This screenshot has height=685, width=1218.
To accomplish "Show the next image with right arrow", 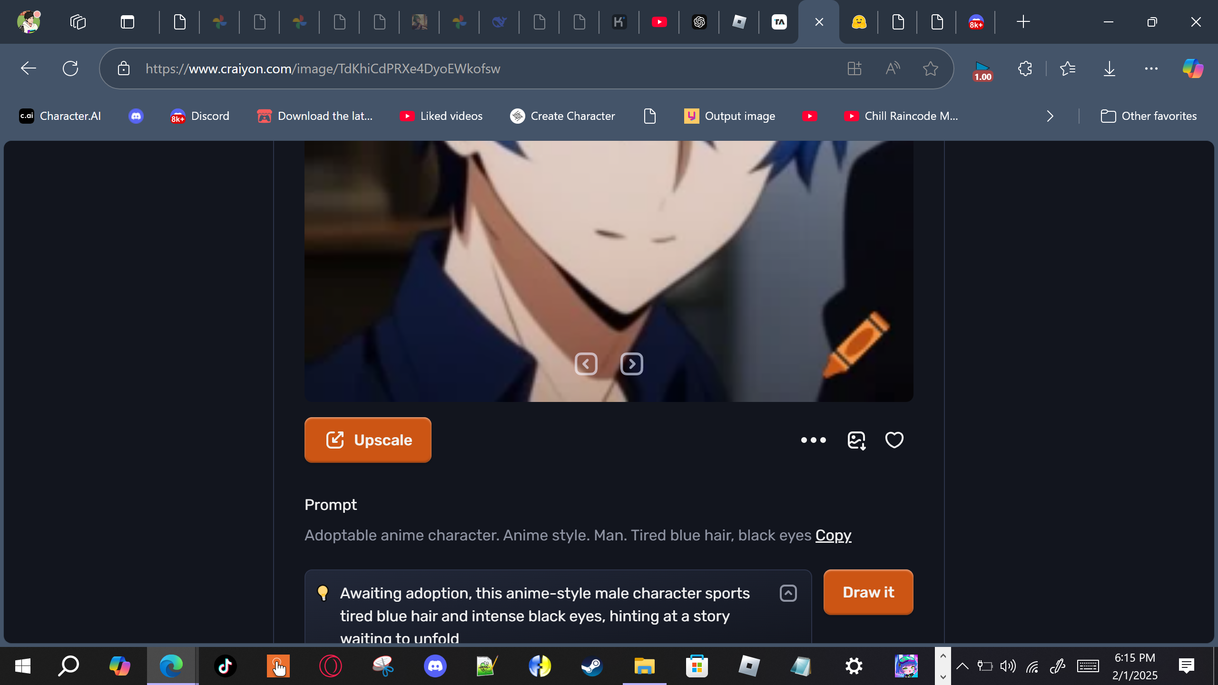I will pyautogui.click(x=631, y=364).
